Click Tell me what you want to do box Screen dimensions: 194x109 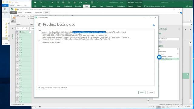coord(155,6)
